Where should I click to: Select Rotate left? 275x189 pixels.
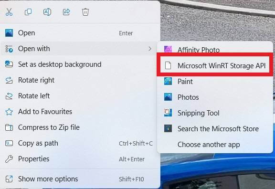click(x=80, y=96)
